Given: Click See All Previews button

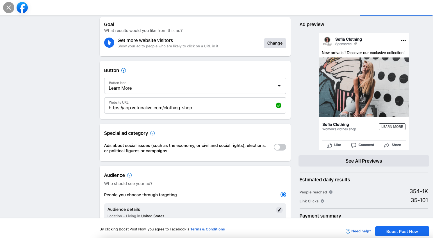Looking at the screenshot, I should 364,161.
